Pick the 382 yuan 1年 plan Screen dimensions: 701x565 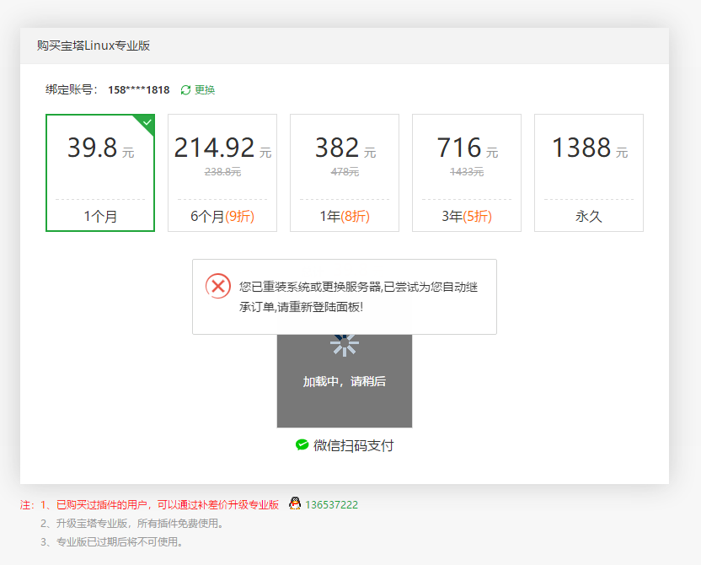(x=345, y=173)
